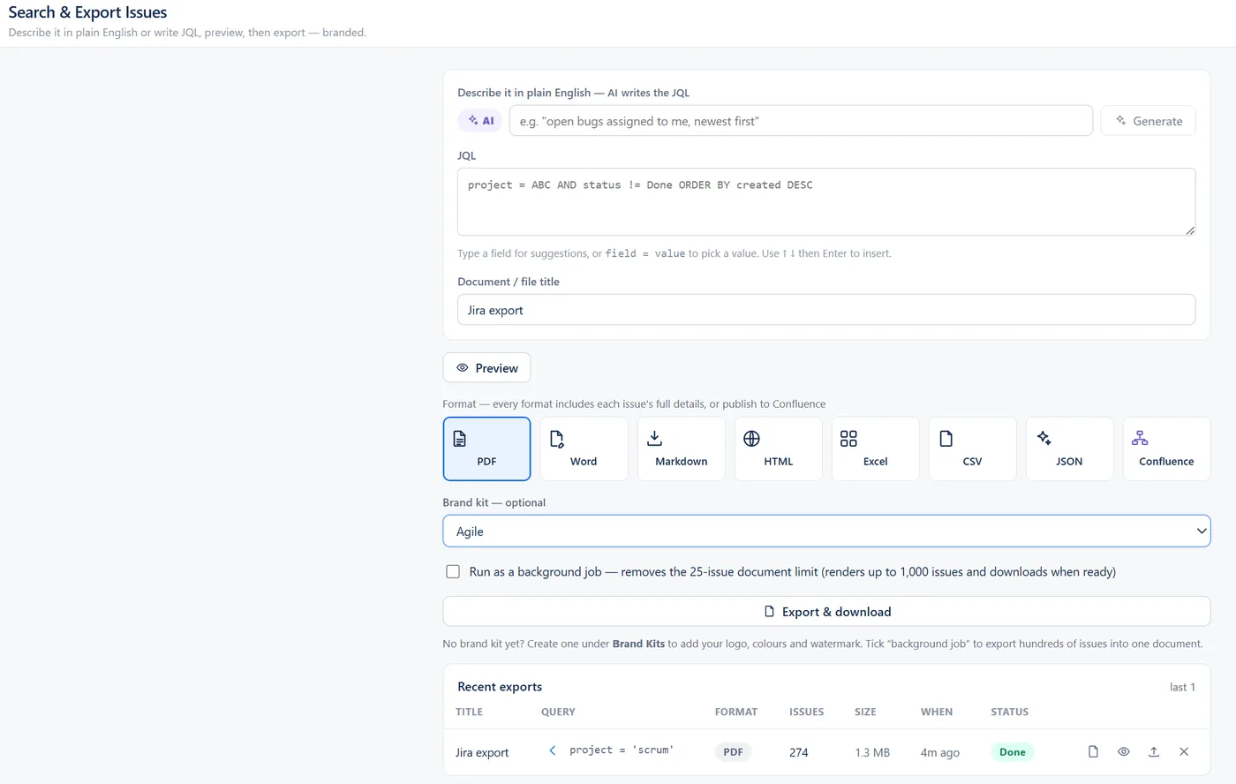The height and width of the screenshot is (784, 1236).
Task: Click the query text project = 'scrum'
Action: (622, 750)
